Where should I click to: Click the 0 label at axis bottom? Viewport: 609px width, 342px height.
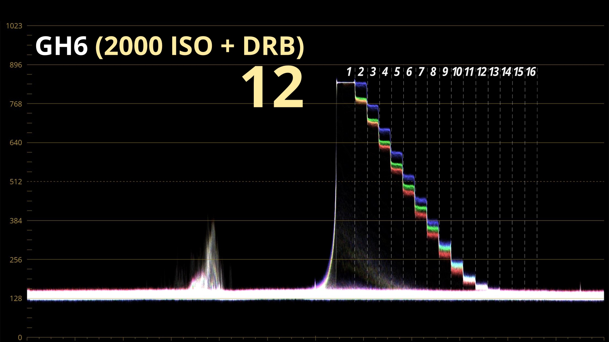[20, 338]
